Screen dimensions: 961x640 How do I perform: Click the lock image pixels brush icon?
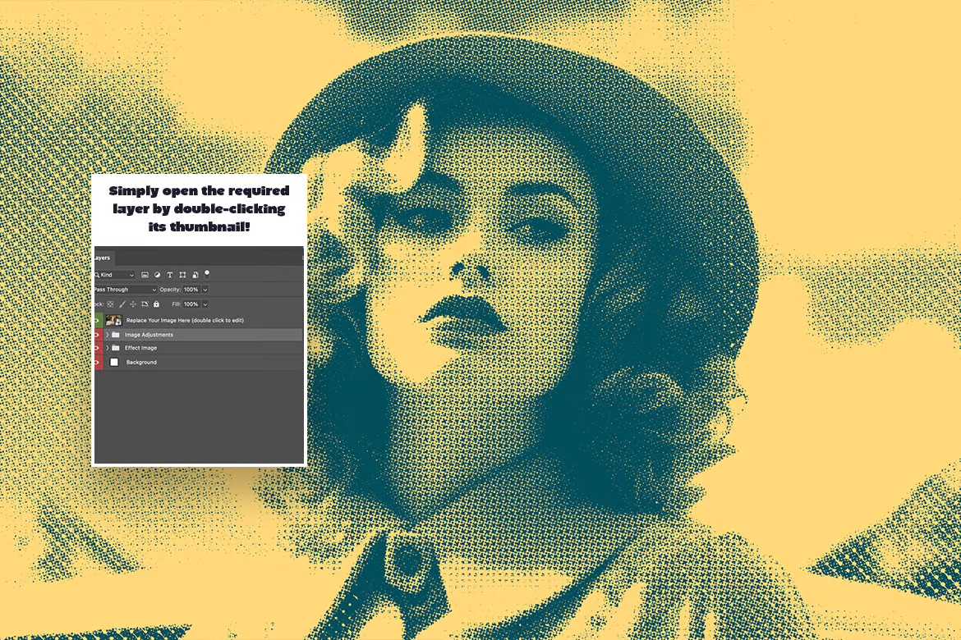122,304
